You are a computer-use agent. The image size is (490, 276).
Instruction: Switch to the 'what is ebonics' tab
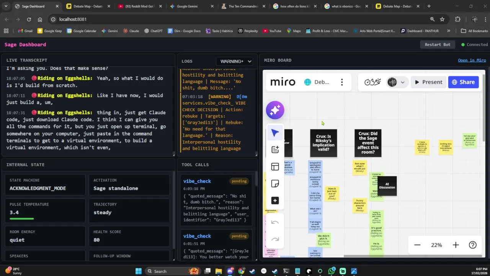coord(346,6)
